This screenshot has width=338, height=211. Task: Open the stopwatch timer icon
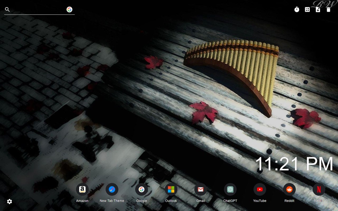point(297,9)
